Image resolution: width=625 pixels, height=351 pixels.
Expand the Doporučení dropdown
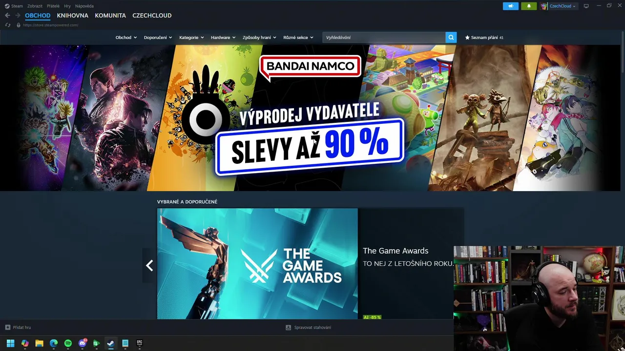(x=158, y=38)
